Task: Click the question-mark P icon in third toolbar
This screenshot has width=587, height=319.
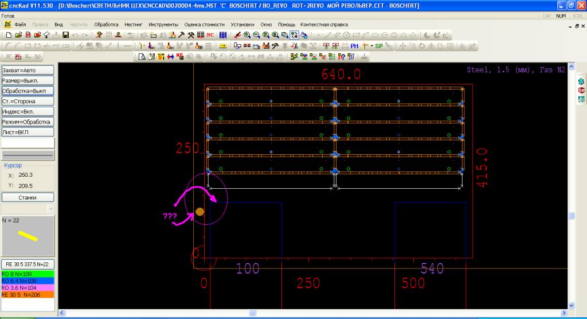Action: pos(342,57)
